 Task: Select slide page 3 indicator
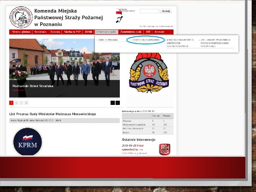pyautogui.click(x=21, y=103)
